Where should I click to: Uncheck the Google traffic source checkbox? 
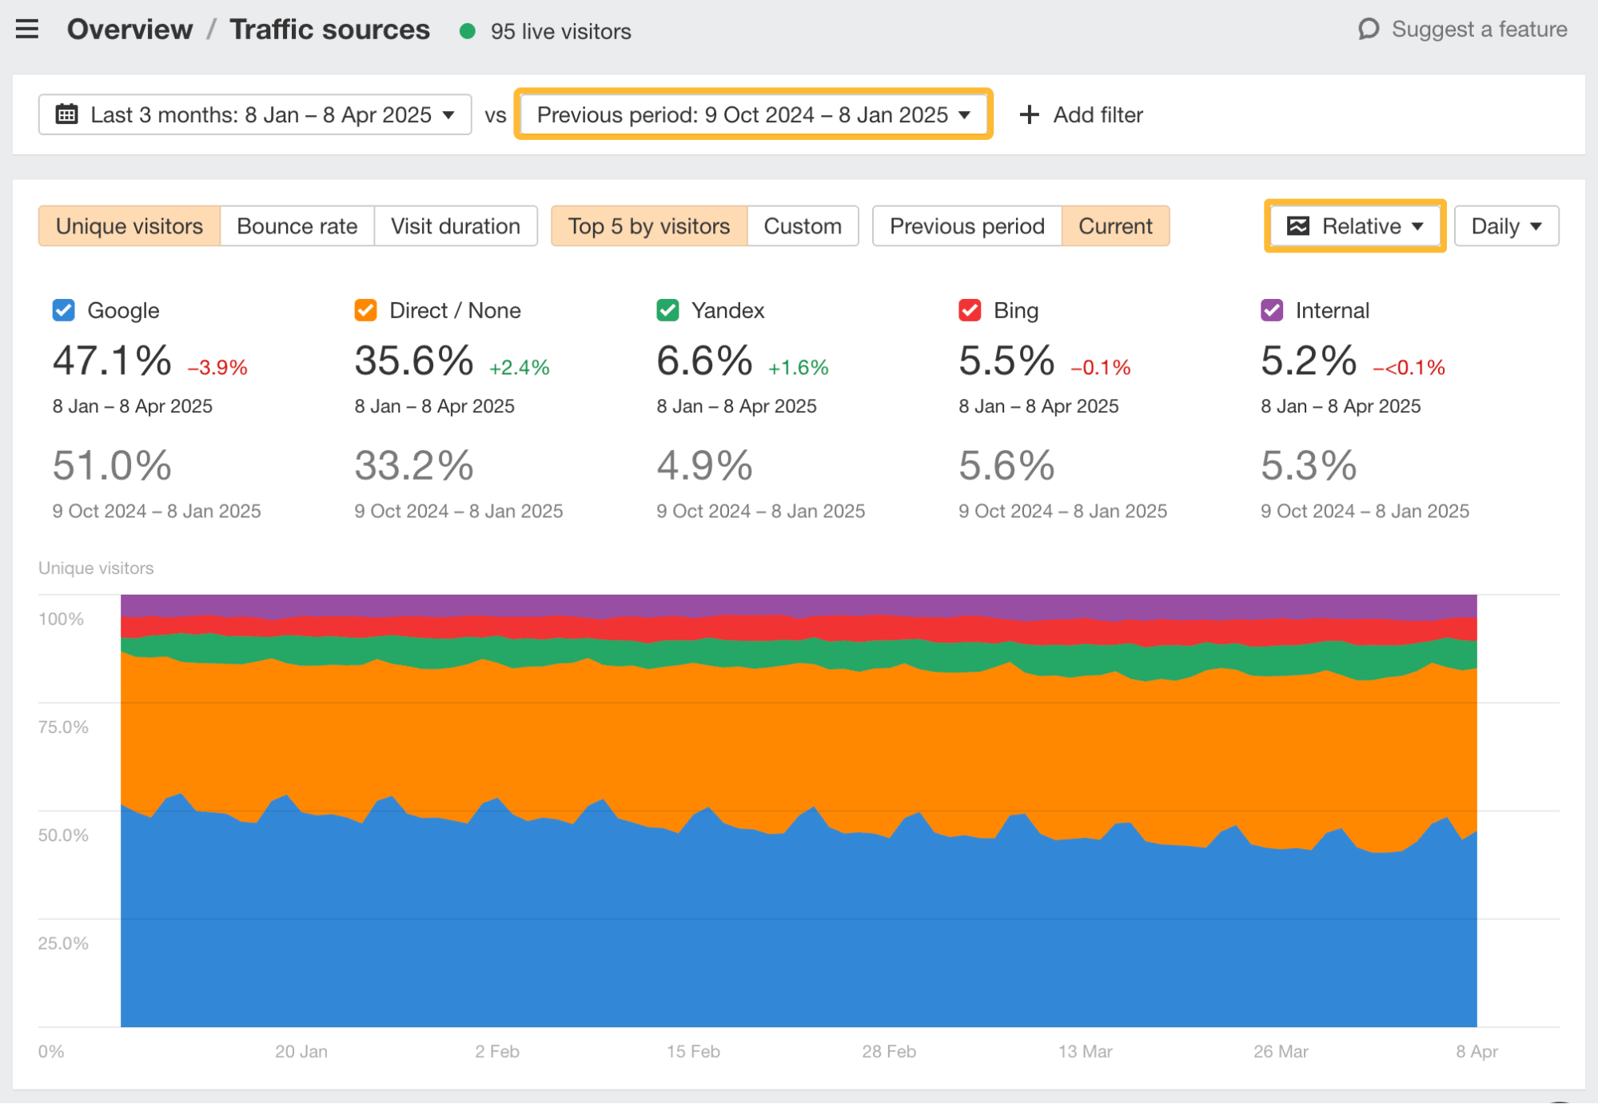click(x=64, y=310)
